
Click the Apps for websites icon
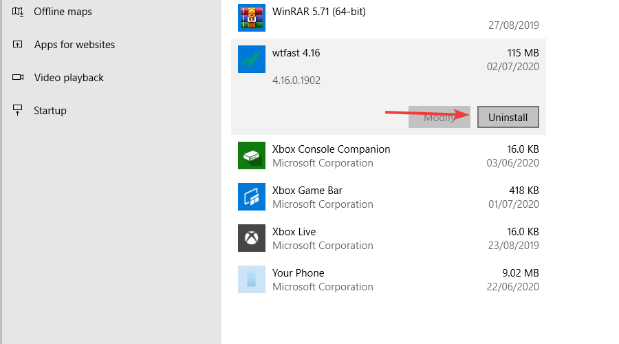click(x=18, y=44)
